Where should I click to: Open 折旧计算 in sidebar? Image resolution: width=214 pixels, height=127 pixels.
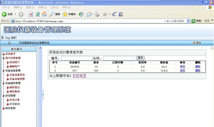pos(14,100)
